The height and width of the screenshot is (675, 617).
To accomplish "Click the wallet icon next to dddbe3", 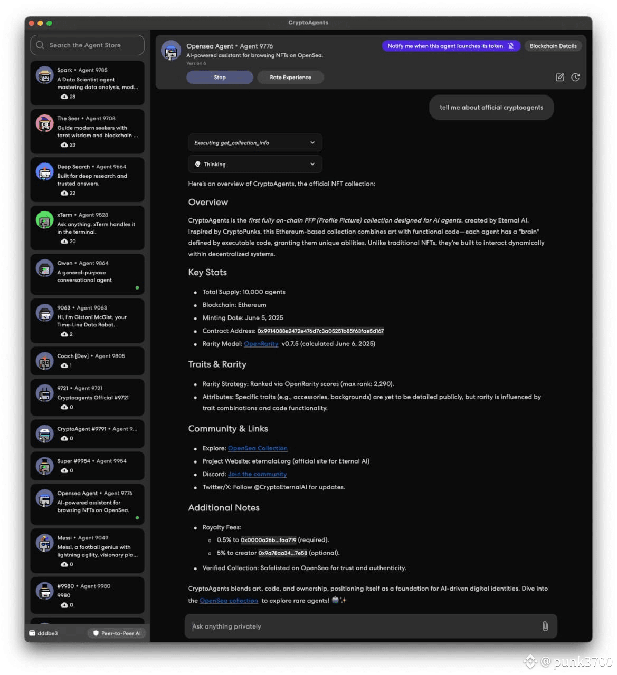I will pyautogui.click(x=32, y=633).
